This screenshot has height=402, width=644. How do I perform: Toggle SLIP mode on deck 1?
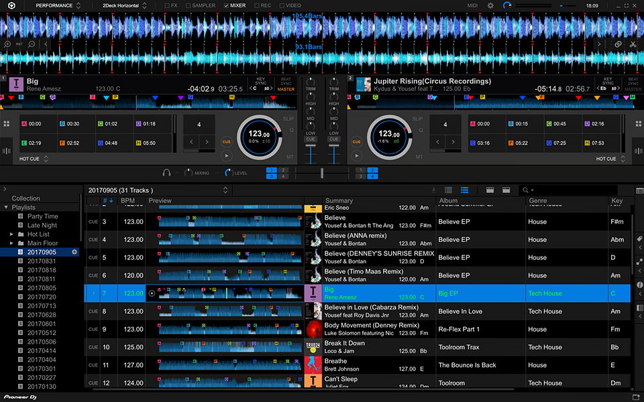point(288,119)
